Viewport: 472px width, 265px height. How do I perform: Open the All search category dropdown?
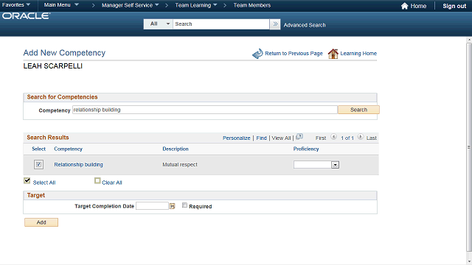[159, 24]
